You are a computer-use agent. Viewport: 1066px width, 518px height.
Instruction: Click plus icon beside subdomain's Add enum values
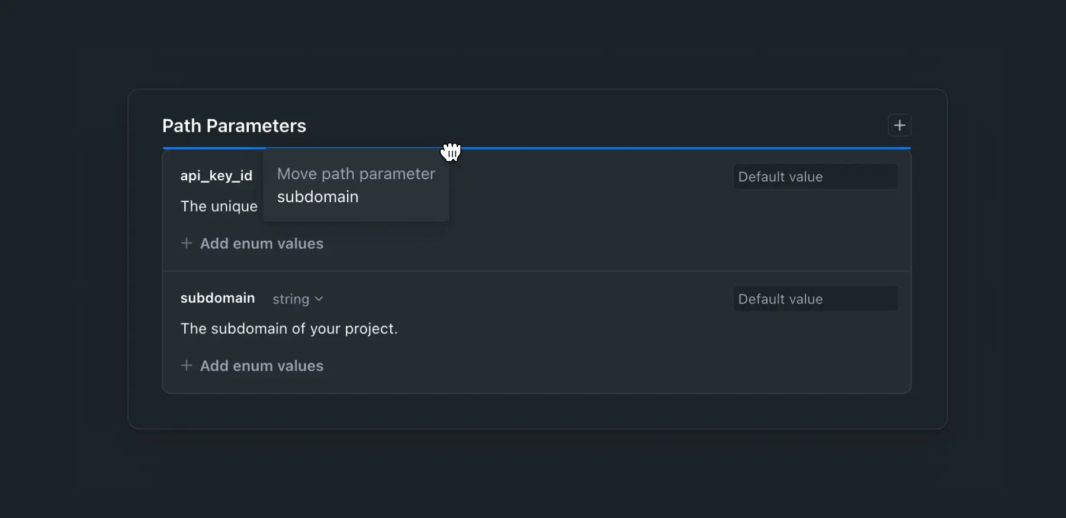point(187,365)
